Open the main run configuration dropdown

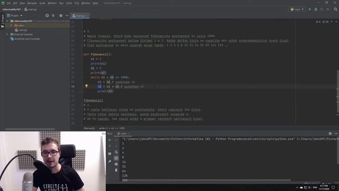click(x=297, y=10)
